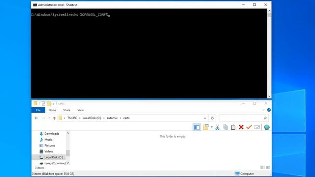
Task: Refresh the certs folder
Action: [x=212, y=118]
